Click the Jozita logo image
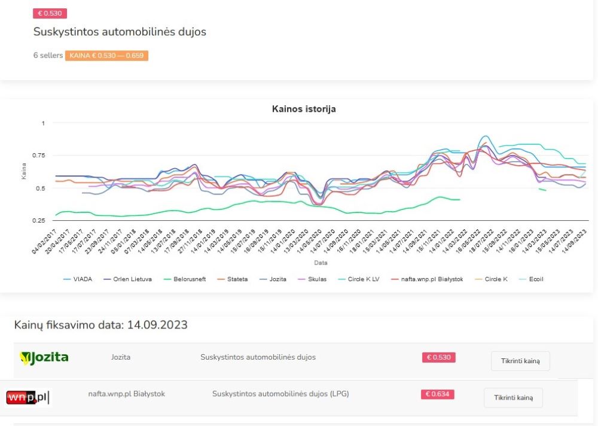This screenshot has width=598, height=426. (x=44, y=358)
